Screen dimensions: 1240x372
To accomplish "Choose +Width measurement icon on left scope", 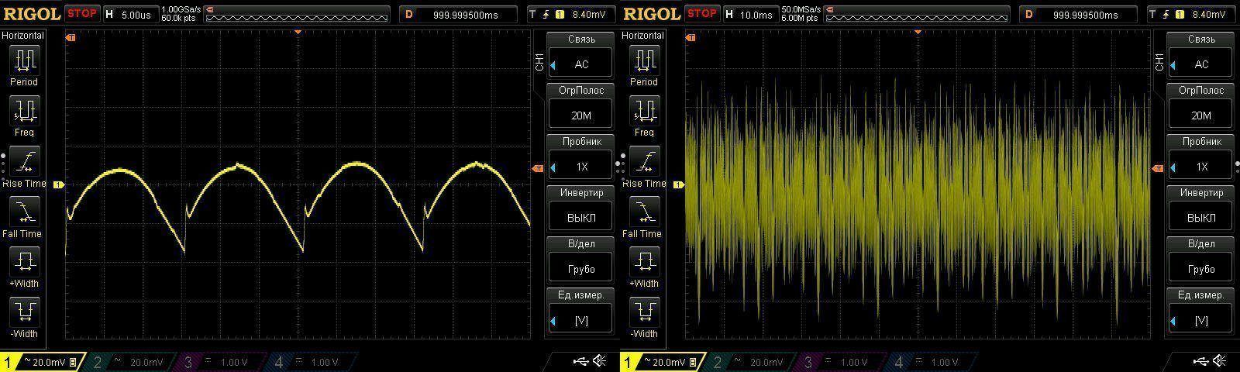I will click(24, 262).
